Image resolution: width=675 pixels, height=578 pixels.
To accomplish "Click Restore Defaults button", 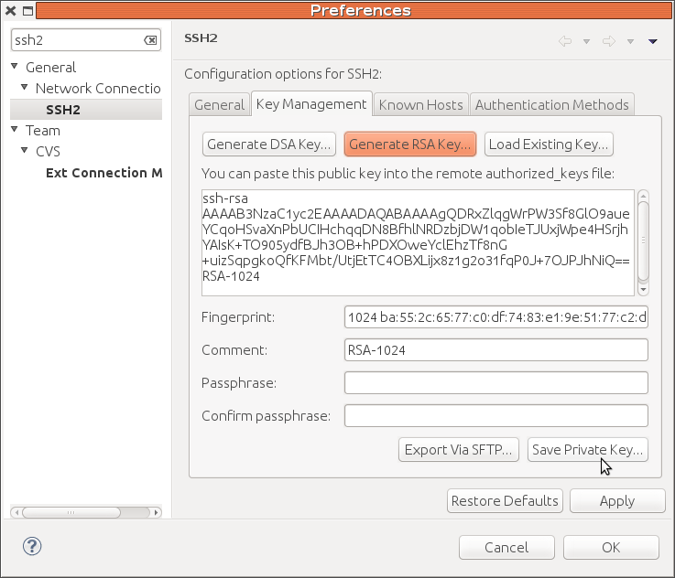I will [x=505, y=501].
